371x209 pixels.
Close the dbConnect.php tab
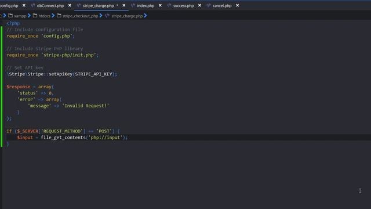coord(70,5)
